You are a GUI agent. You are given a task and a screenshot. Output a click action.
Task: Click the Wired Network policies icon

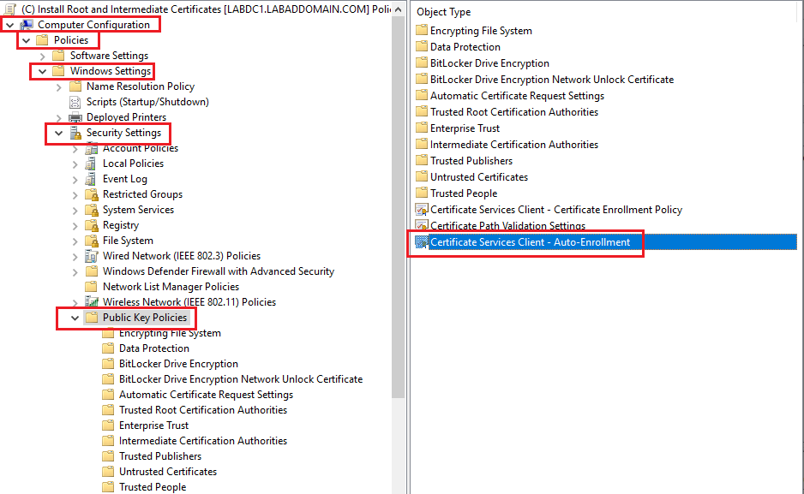(x=92, y=256)
